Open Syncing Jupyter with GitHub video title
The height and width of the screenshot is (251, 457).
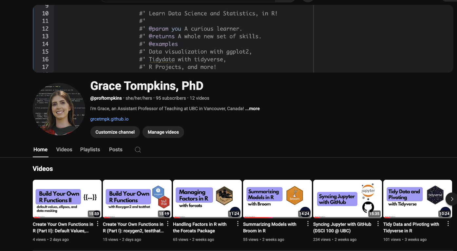(x=342, y=227)
